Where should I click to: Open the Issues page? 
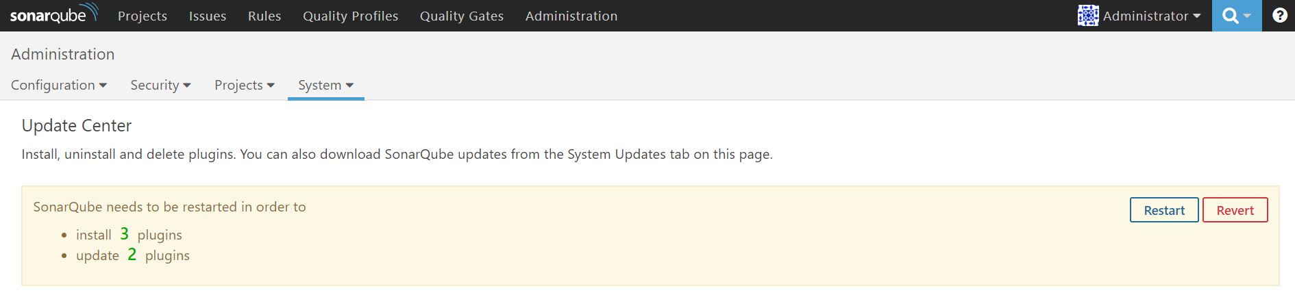(208, 16)
